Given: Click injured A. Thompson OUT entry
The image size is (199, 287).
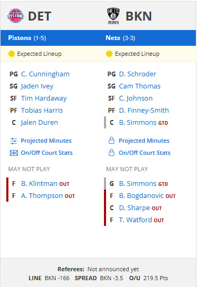Looking at the screenshot, I should pyautogui.click(x=48, y=196).
